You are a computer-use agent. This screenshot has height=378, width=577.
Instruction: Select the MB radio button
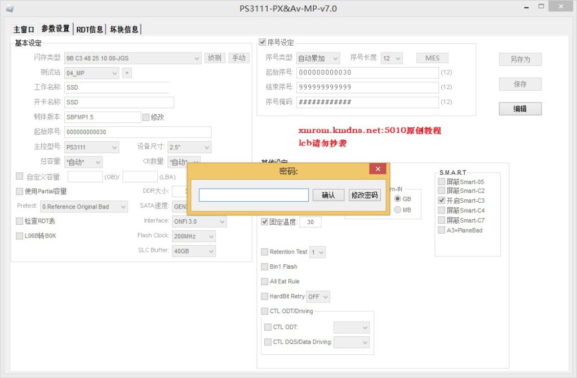point(398,210)
